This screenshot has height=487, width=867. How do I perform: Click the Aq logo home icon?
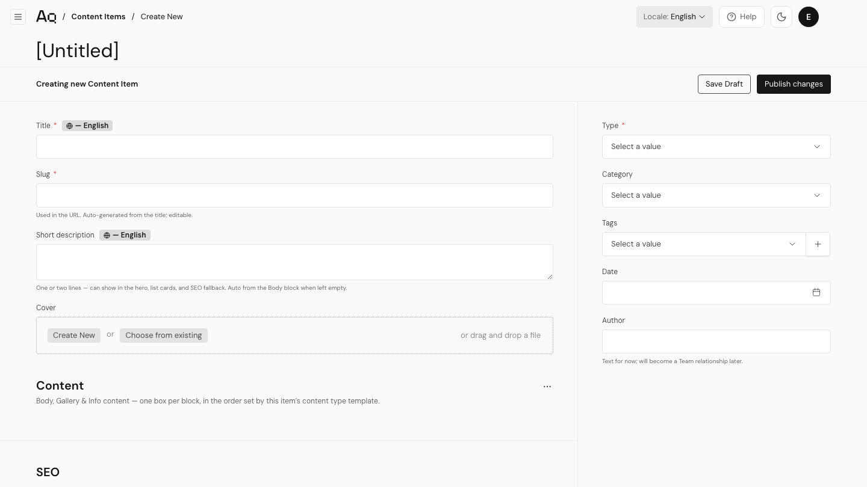click(x=46, y=17)
